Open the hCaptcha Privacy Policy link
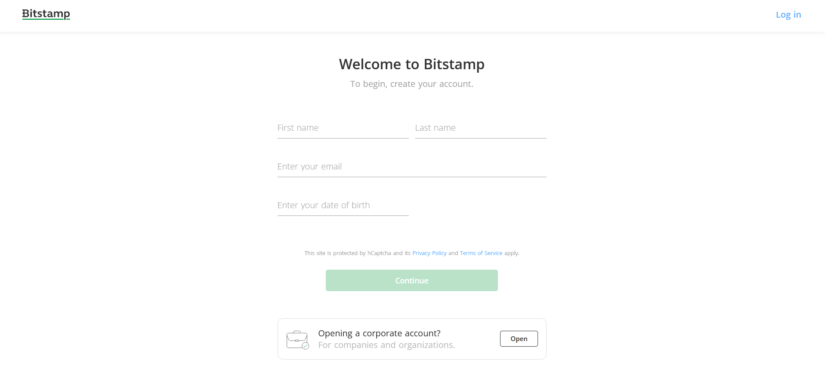The height and width of the screenshot is (366, 825). pyautogui.click(x=429, y=253)
